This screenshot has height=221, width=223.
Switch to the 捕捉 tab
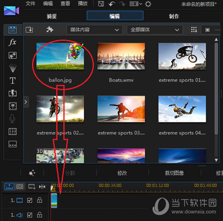[x=52, y=16]
